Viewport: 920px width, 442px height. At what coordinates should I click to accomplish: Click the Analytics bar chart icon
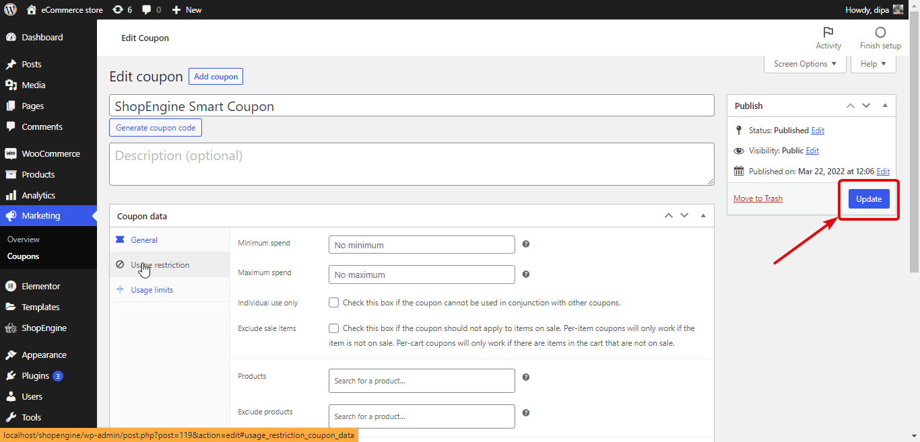click(x=11, y=195)
